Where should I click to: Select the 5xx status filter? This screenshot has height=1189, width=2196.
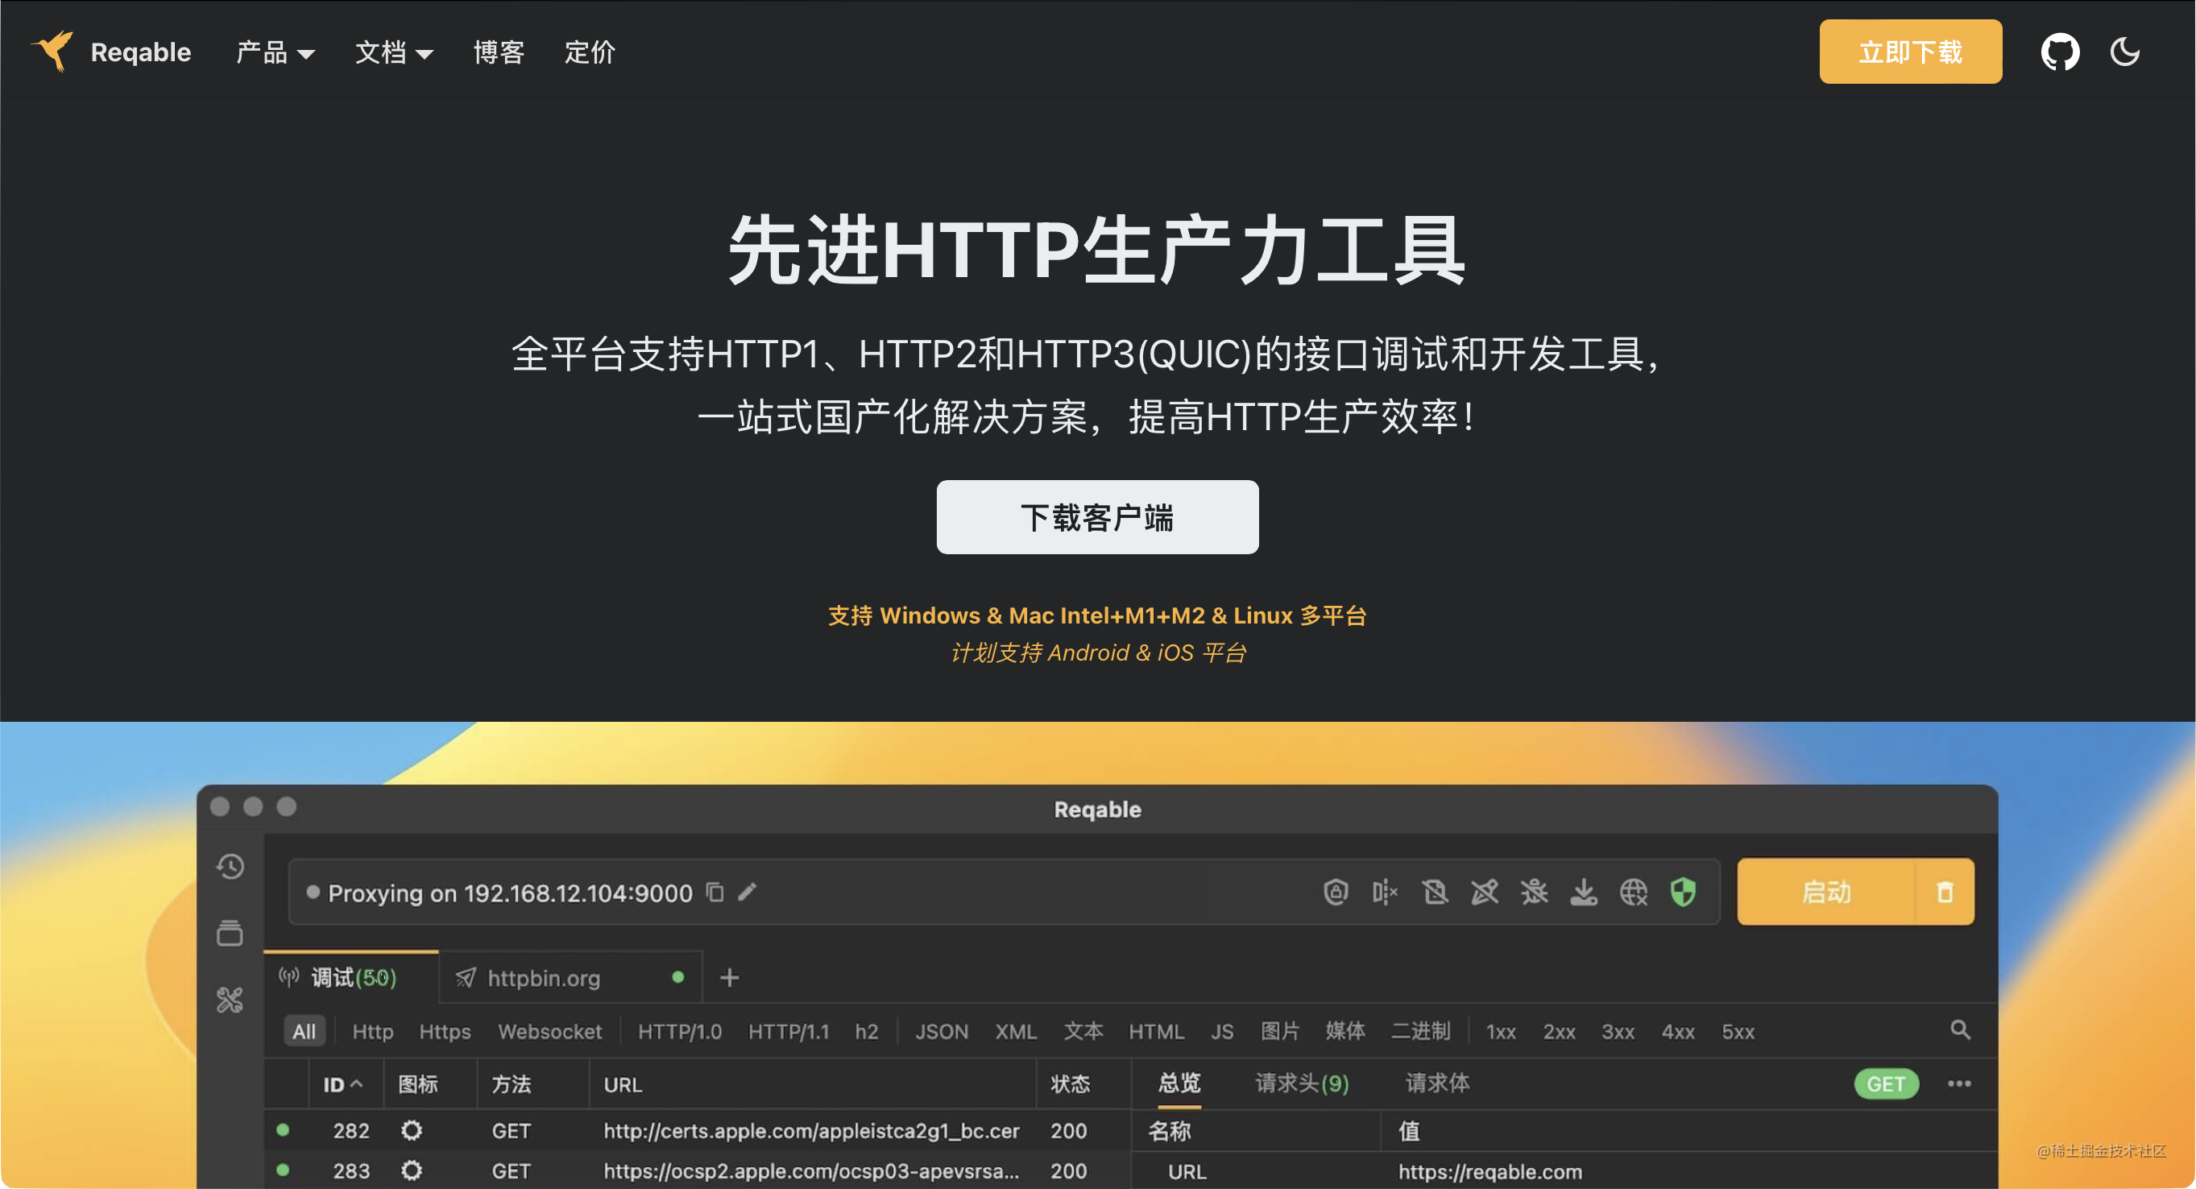pos(1738,1031)
